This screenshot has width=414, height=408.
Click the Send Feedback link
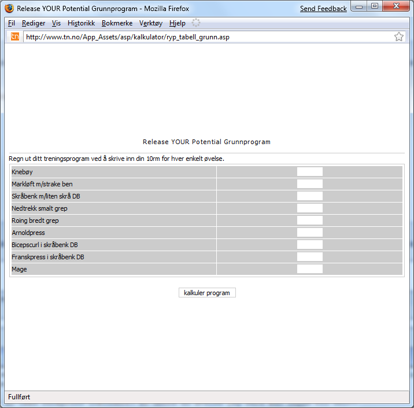pos(323,9)
